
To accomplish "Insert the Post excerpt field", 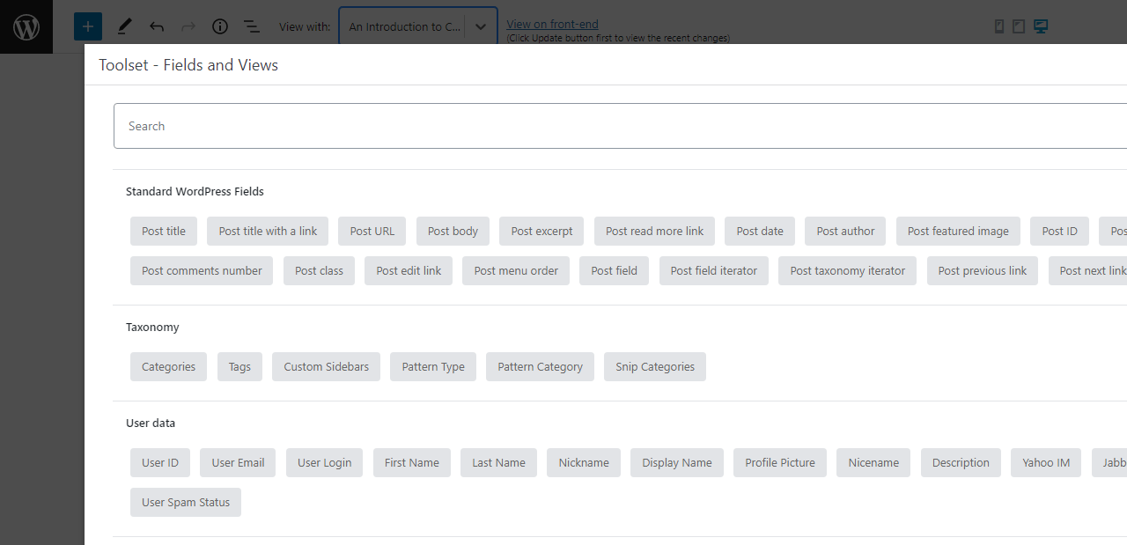I will [x=541, y=231].
